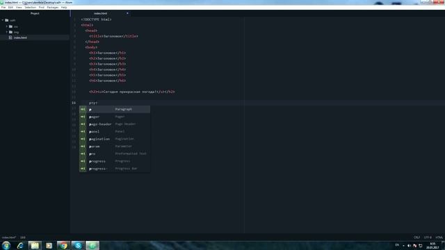The width and height of the screenshot is (445, 250).
Task: Open the File menu
Action: point(3,8)
